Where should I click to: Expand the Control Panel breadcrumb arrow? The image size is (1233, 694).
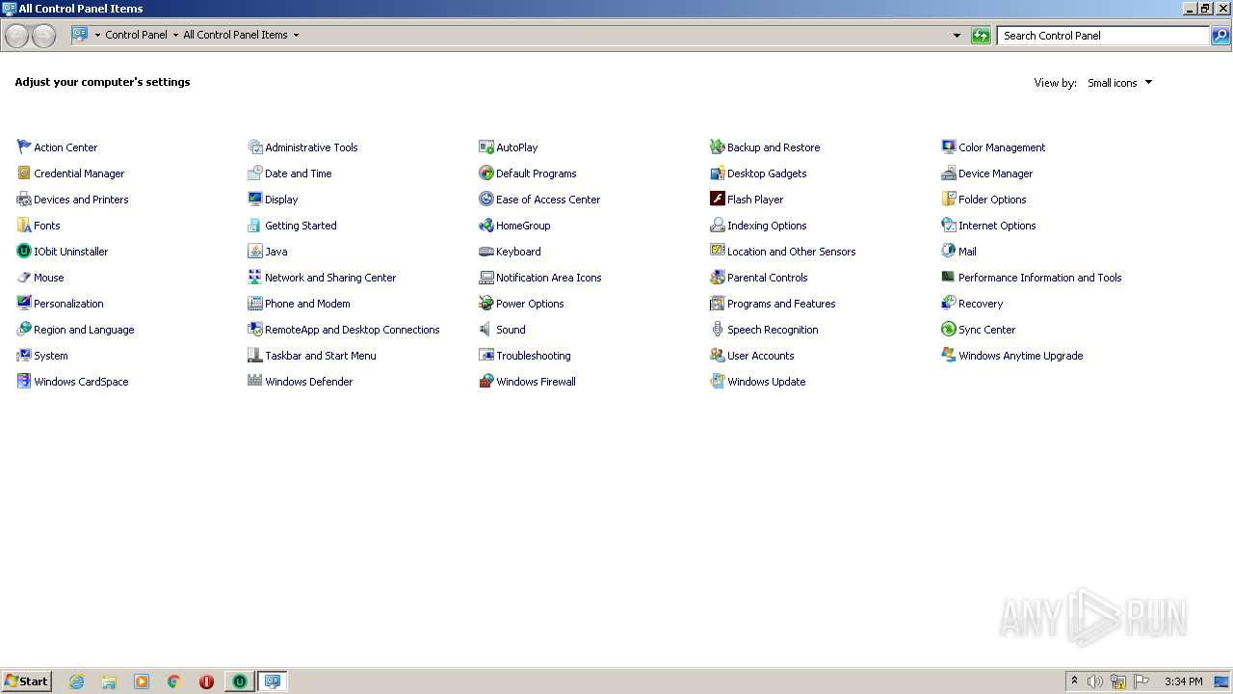pos(175,35)
